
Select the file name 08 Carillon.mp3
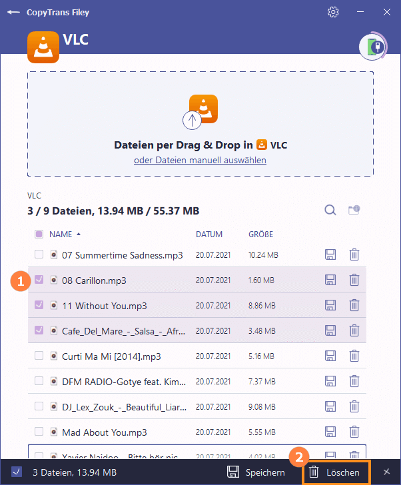point(94,280)
